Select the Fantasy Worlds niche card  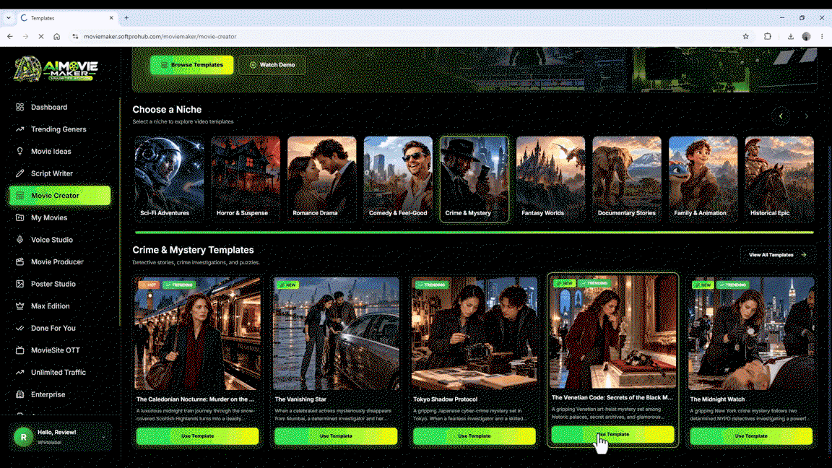(x=551, y=179)
